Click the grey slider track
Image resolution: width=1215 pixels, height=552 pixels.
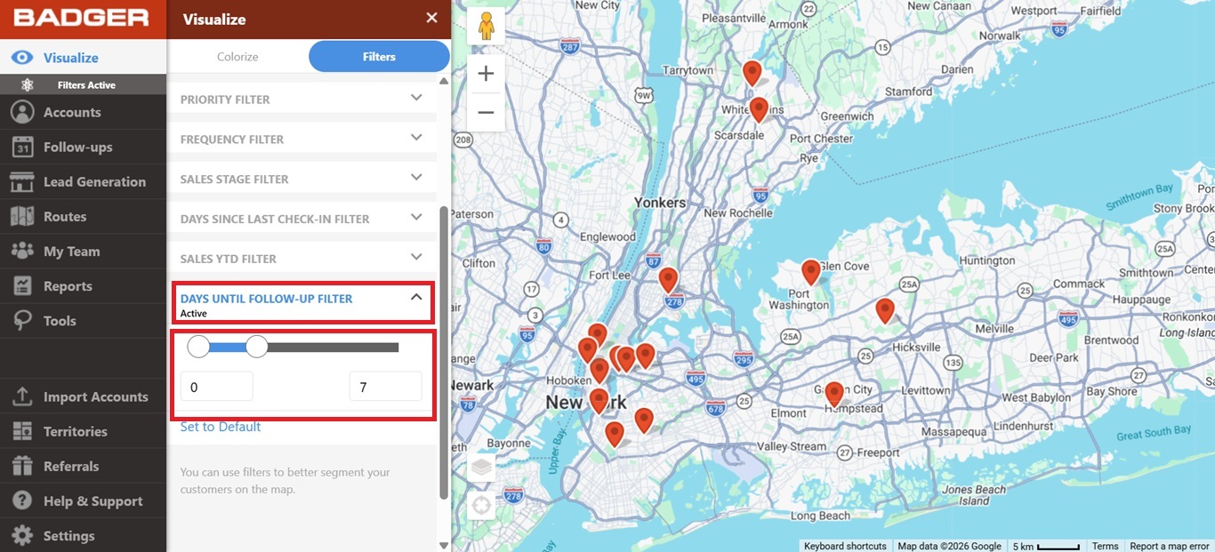point(334,347)
